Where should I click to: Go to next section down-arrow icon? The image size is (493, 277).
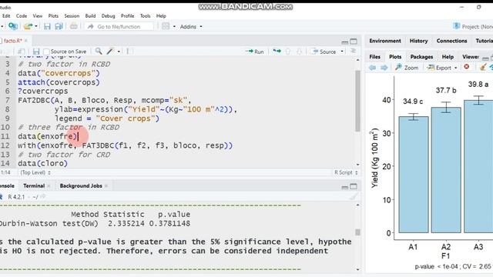tap(299, 52)
